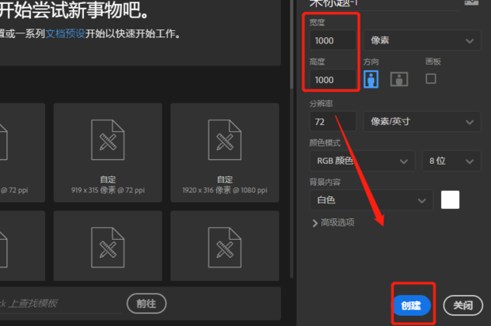Open the resolution unit 像素/英寸 dropdown

tap(421, 121)
